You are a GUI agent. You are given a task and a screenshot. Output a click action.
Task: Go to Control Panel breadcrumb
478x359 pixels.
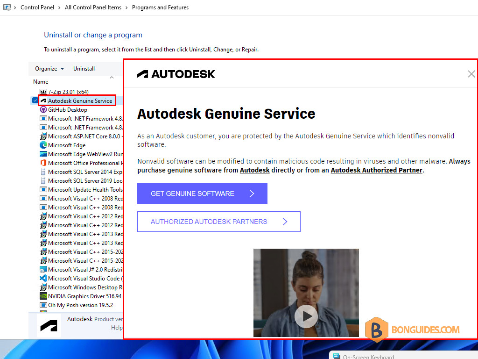[37, 7]
